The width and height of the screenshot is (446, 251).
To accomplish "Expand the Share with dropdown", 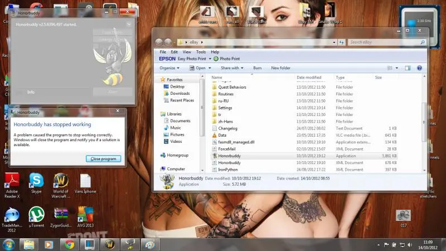I will [x=232, y=68].
